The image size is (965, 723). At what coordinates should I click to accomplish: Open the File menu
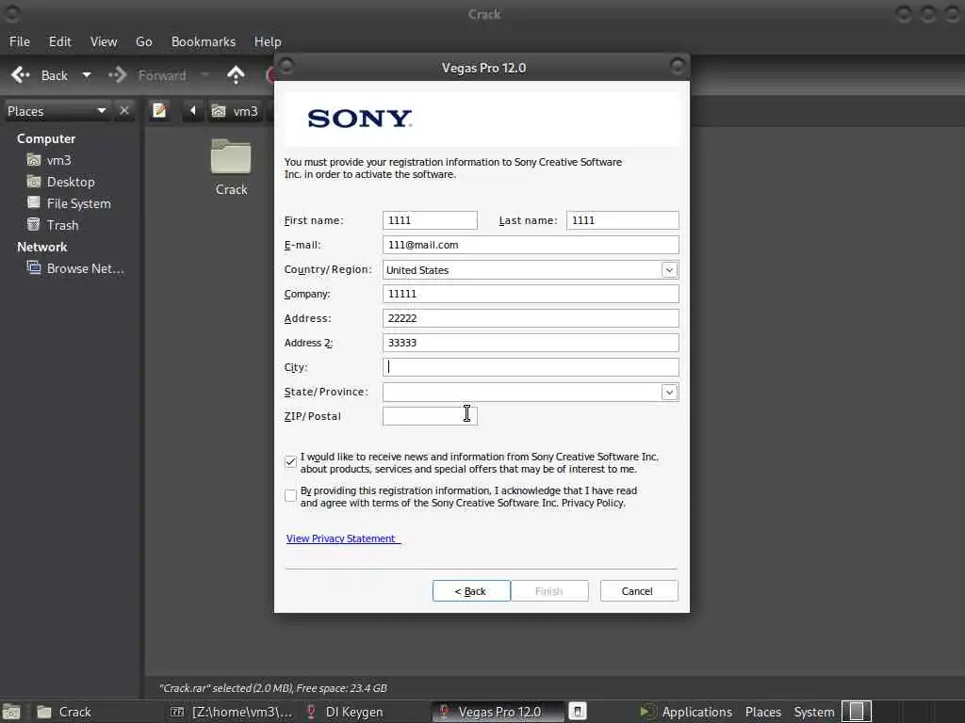pos(20,41)
